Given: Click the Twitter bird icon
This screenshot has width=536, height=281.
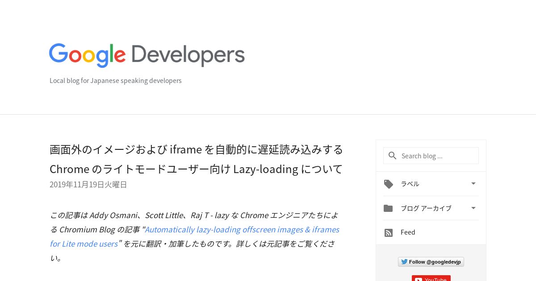Looking at the screenshot, I should [404, 262].
